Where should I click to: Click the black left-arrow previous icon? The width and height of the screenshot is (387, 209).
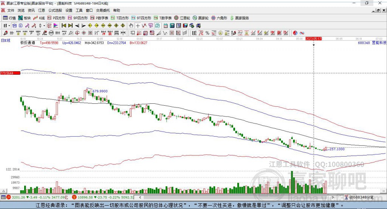click(x=77, y=26)
